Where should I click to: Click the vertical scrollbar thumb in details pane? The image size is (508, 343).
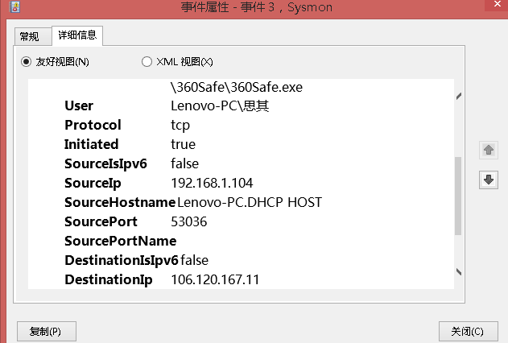point(458,196)
